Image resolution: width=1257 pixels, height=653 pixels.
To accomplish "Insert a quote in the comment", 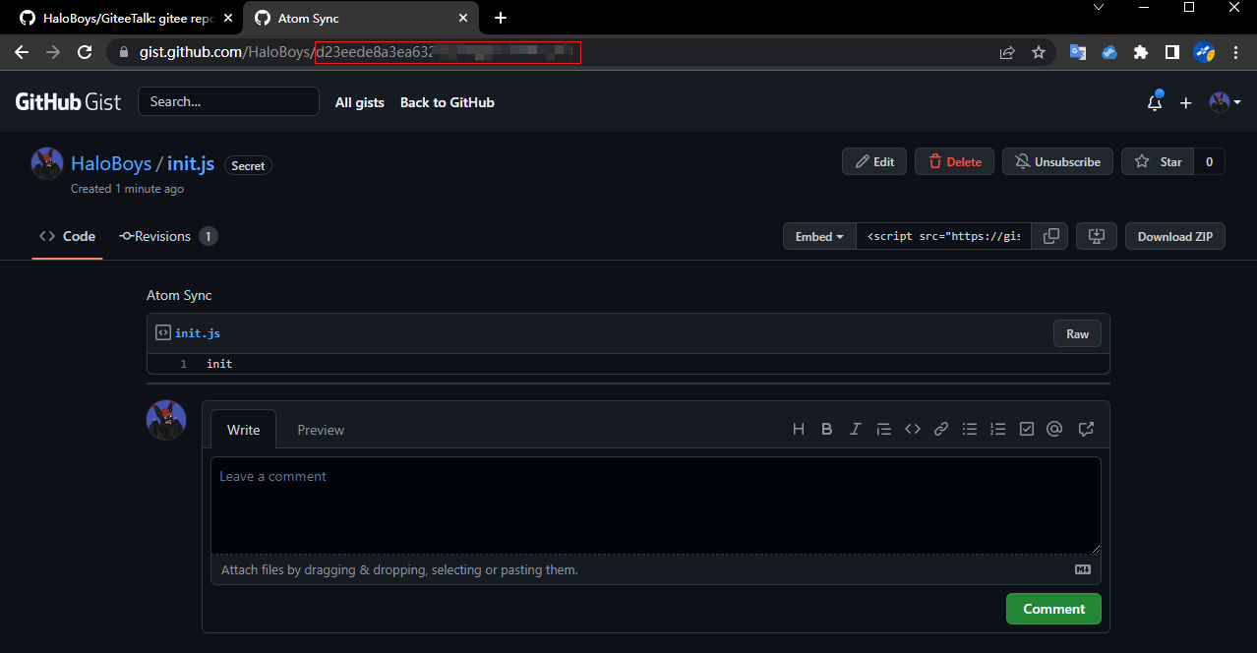I will [x=884, y=429].
